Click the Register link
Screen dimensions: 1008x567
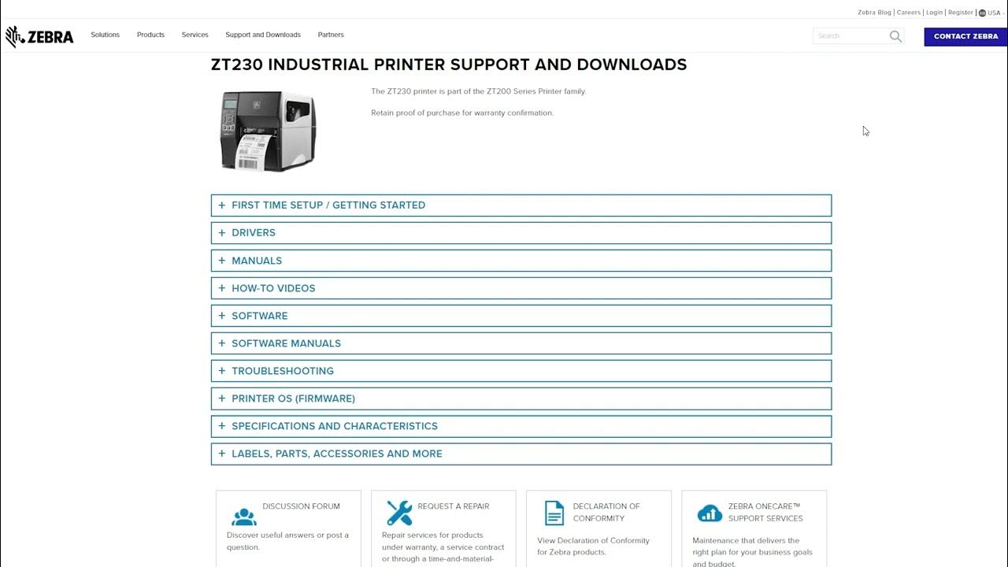pyautogui.click(x=961, y=13)
